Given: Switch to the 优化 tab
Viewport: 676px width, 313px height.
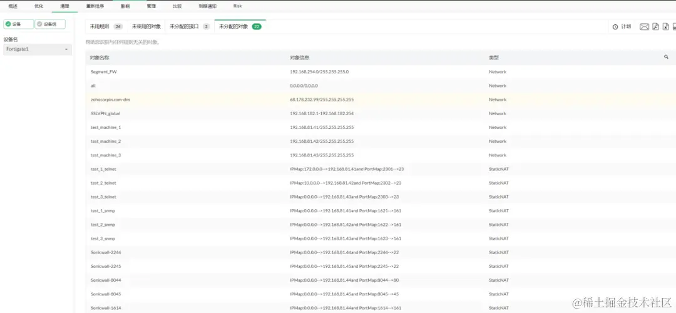Looking at the screenshot, I should click(x=39, y=6).
